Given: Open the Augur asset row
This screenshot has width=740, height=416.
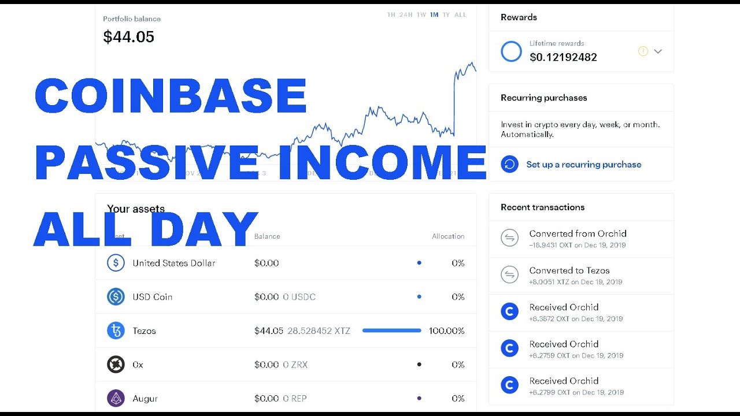Looking at the screenshot, I should (286, 398).
